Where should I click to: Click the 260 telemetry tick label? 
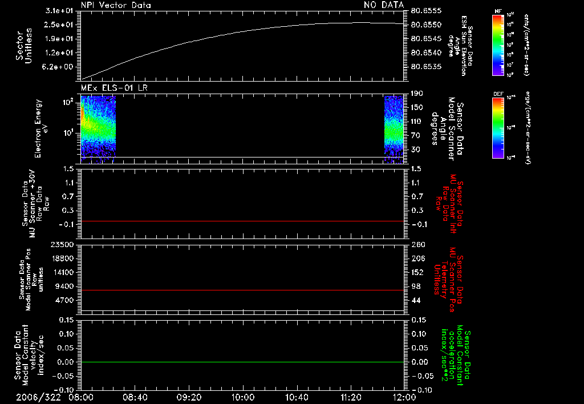pyautogui.click(x=418, y=244)
